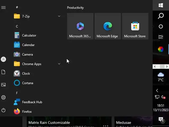
Task: Open the Microsoft 365 tile
Action: tap(80, 26)
